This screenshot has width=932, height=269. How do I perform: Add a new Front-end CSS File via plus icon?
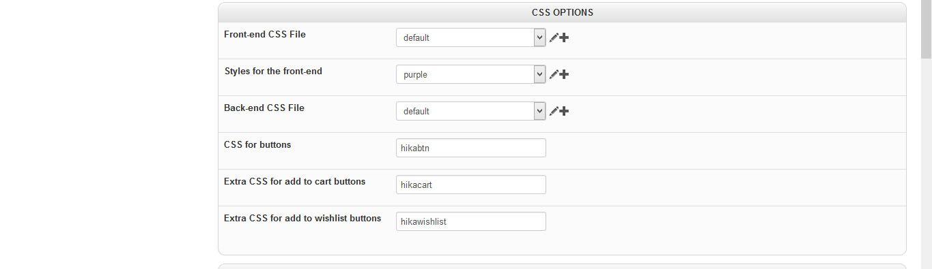[564, 37]
